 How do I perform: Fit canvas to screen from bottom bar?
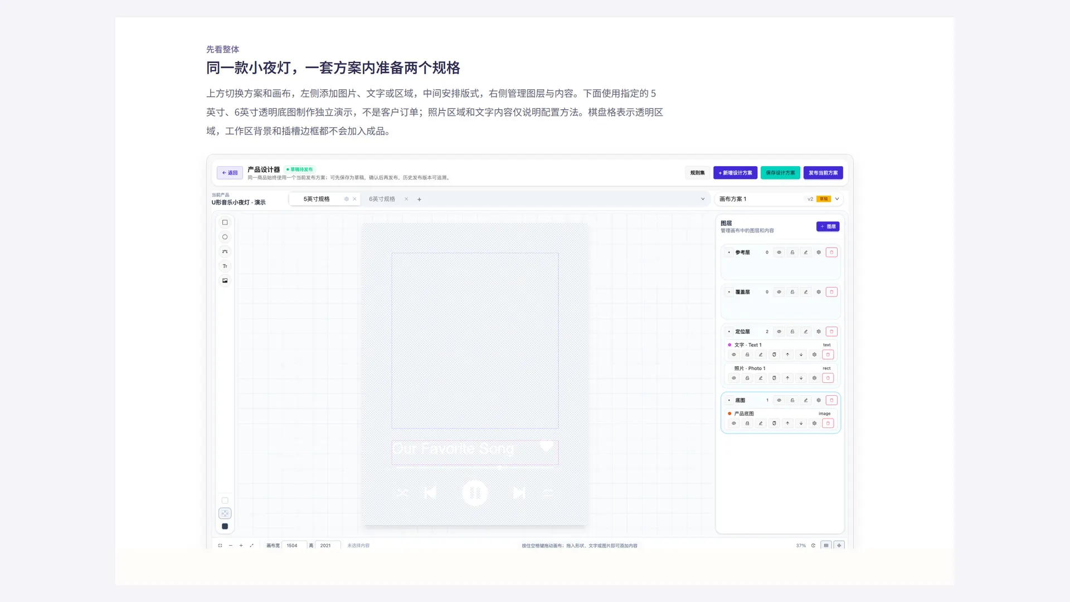point(220,546)
